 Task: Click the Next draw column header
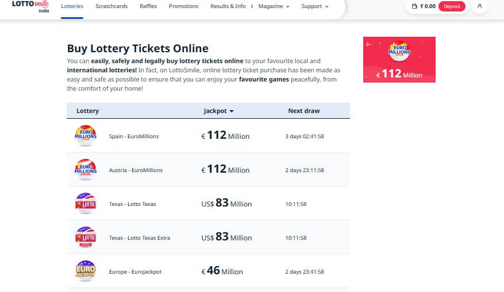[304, 111]
